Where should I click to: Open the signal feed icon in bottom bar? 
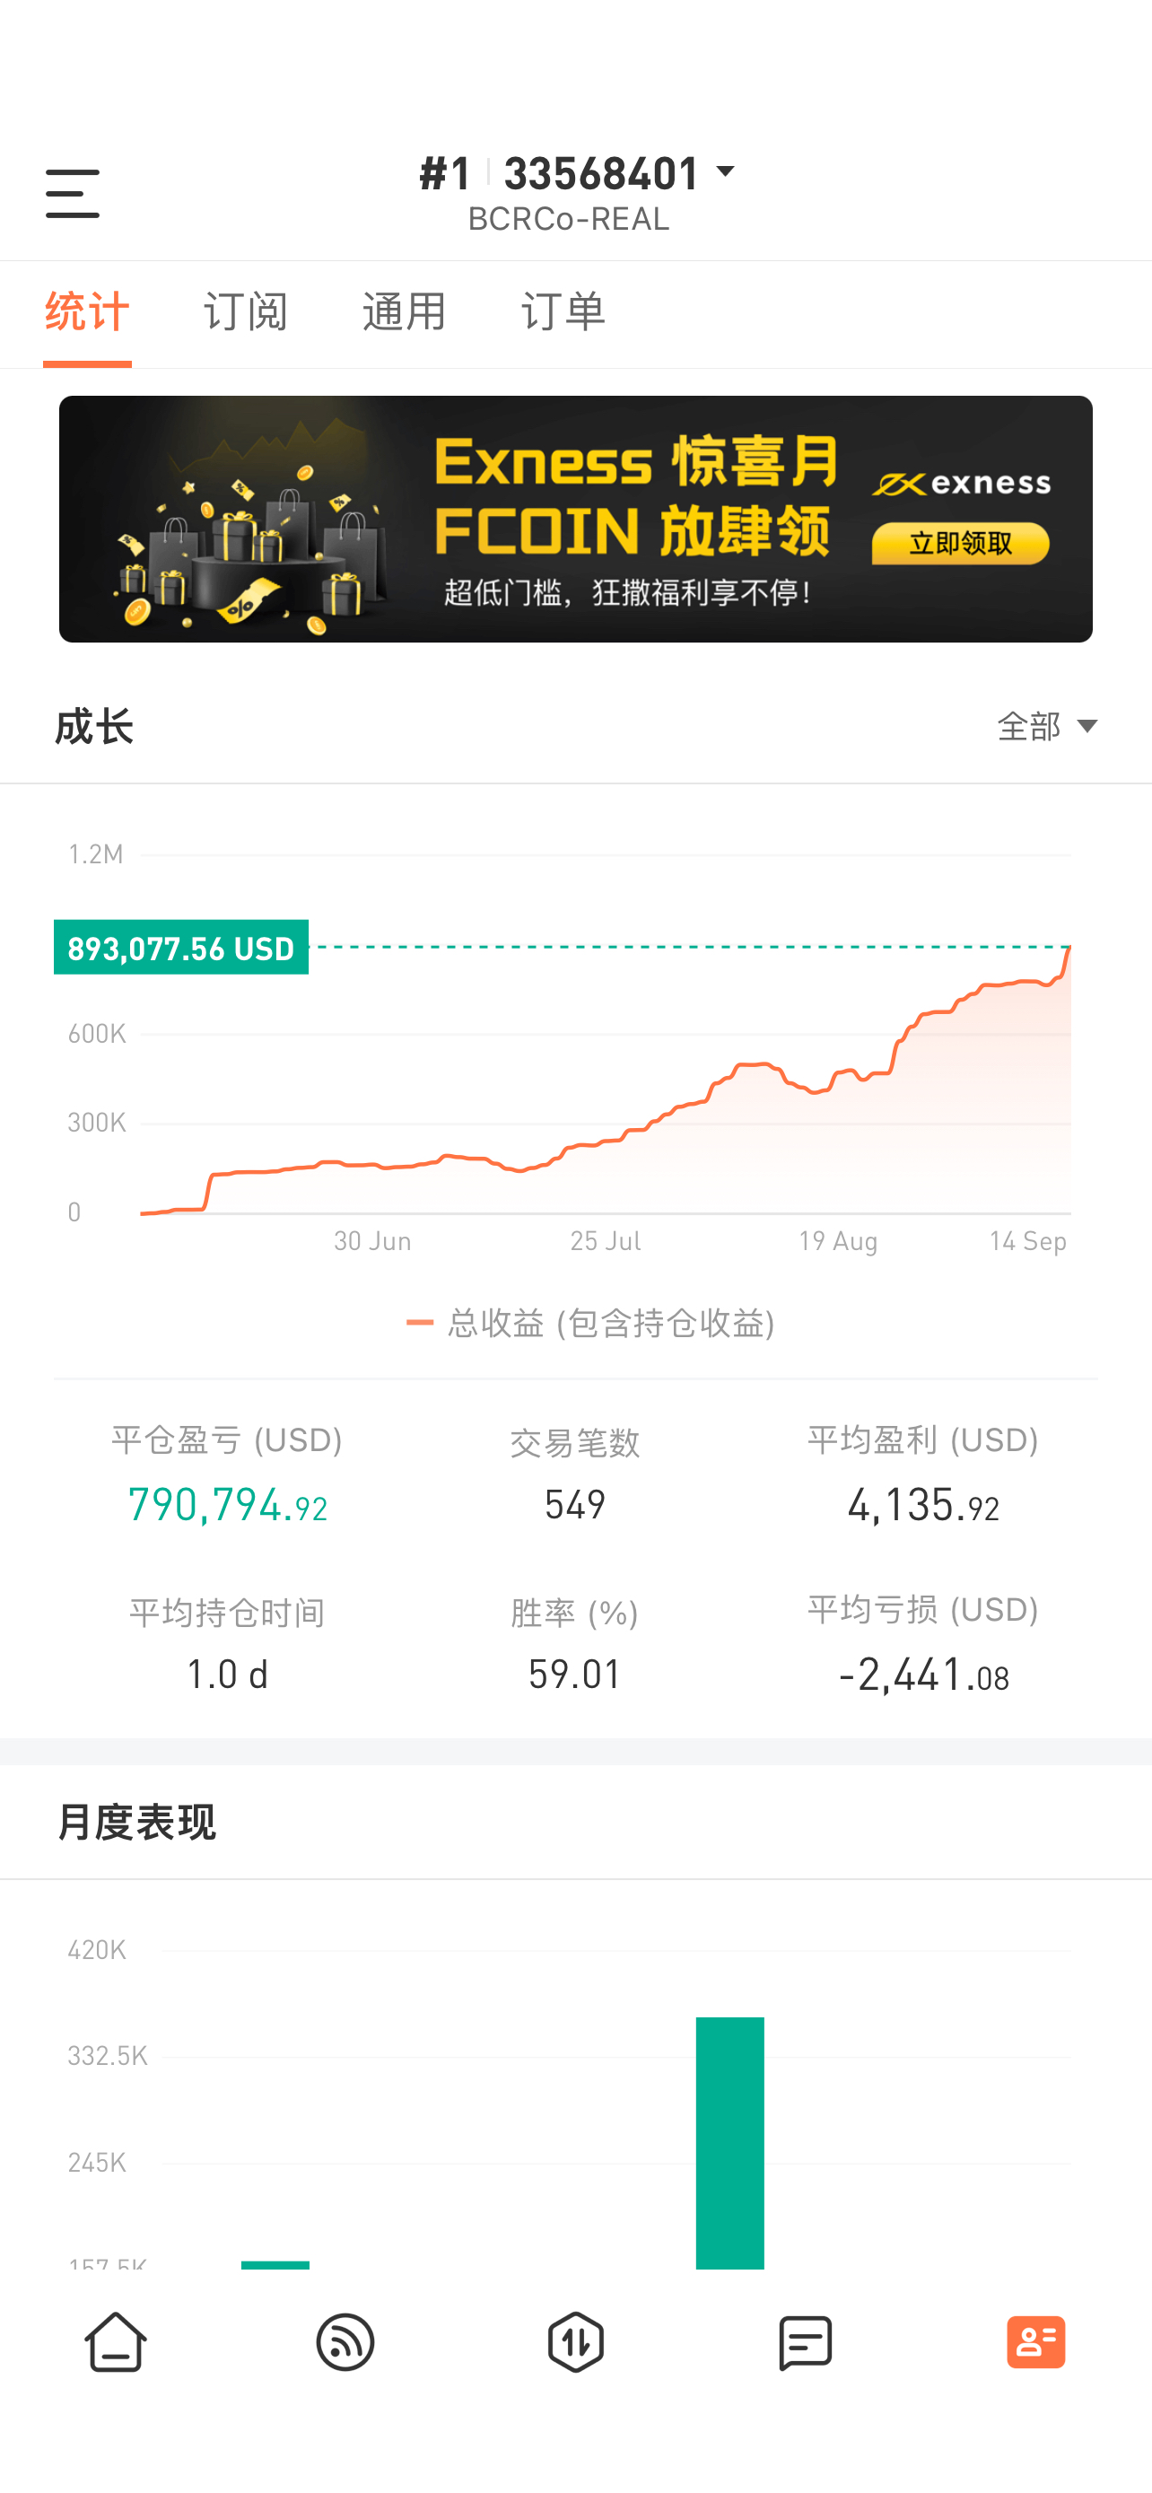click(x=345, y=2342)
